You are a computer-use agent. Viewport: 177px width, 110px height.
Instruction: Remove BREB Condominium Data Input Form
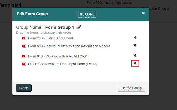pos(135,63)
